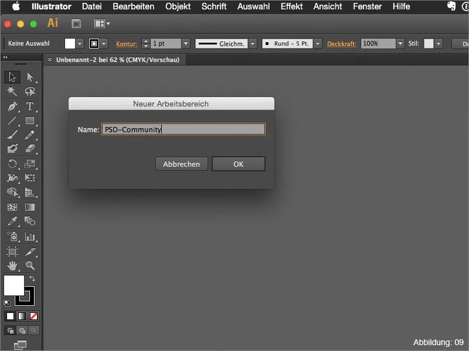
Task: Select the Magic Wand tool
Action: click(x=12, y=91)
